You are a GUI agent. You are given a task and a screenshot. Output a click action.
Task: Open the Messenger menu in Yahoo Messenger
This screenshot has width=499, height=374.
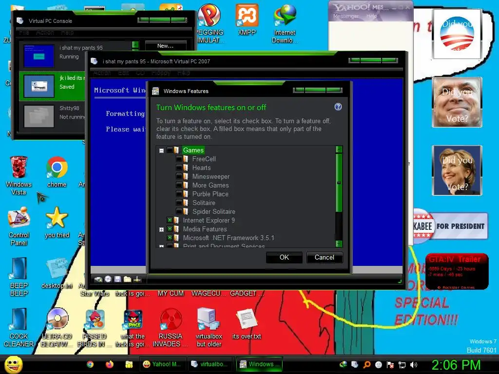345,16
